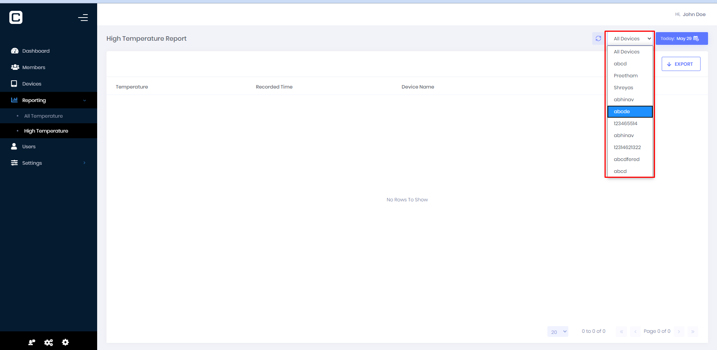Open the Dashboard page

[35, 51]
